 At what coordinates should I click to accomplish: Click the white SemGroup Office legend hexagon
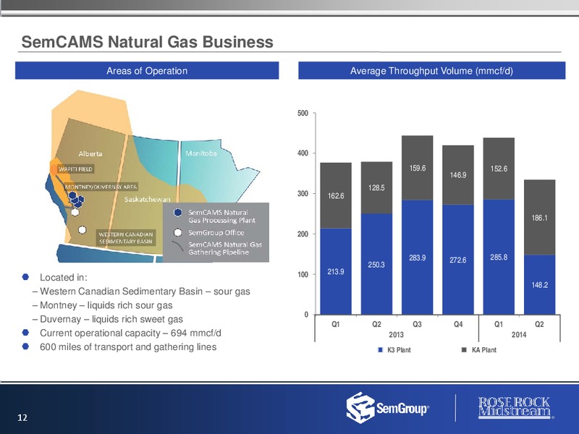point(178,232)
